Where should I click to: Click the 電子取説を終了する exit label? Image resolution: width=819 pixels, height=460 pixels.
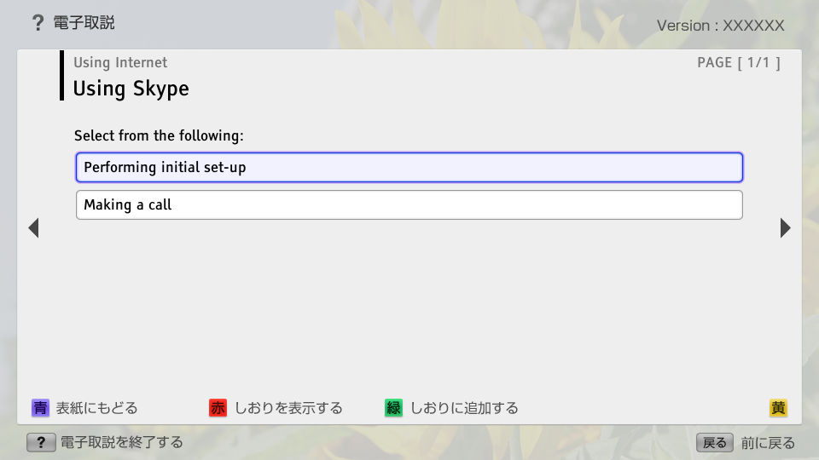(x=121, y=442)
